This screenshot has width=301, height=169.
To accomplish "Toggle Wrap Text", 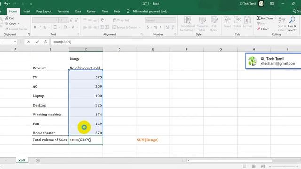I will pos(121,20).
